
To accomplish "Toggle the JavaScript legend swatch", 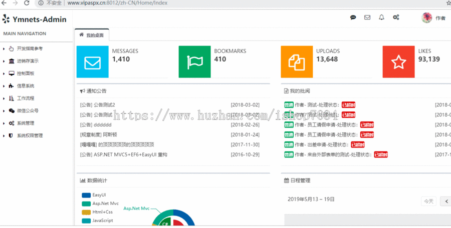I will (86, 221).
